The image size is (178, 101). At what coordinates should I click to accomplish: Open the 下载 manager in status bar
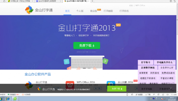148,95
